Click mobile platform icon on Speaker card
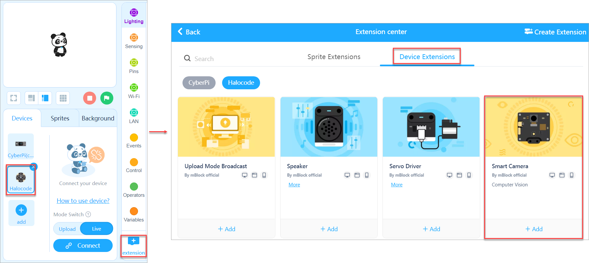Screen dimensions: 589x263 [x=367, y=175]
